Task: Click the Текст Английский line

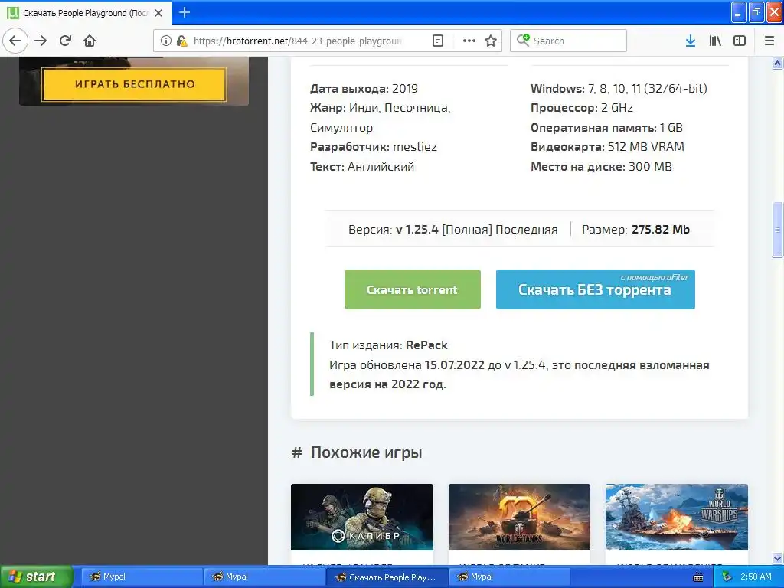Action: (362, 166)
